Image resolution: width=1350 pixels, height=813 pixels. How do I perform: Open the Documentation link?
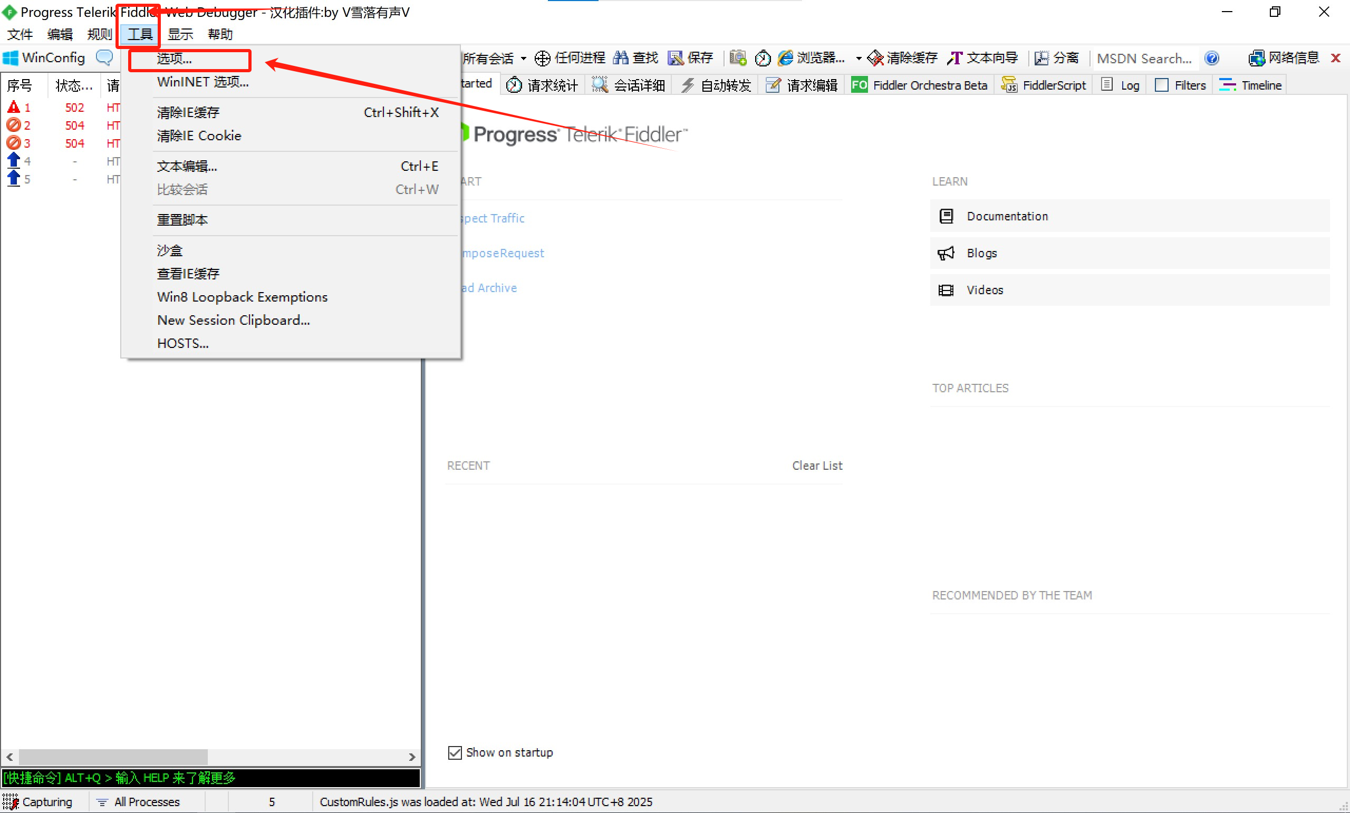pos(1130,216)
